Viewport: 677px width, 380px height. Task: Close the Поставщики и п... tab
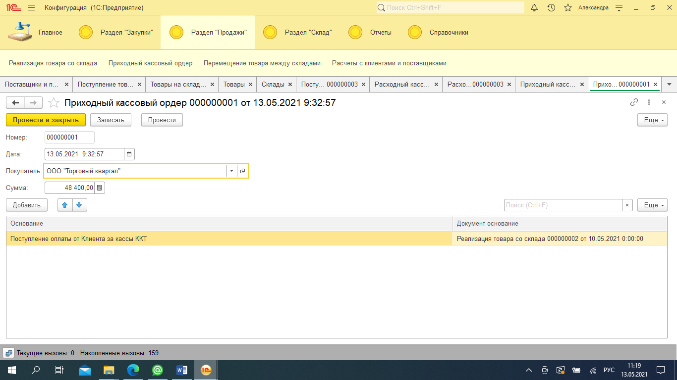(x=66, y=85)
